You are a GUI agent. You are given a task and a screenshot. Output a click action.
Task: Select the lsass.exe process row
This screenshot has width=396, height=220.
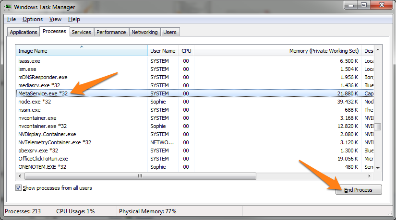pos(194,61)
